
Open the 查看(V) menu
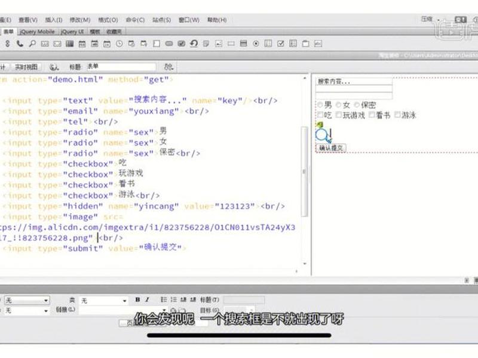(x=28, y=20)
